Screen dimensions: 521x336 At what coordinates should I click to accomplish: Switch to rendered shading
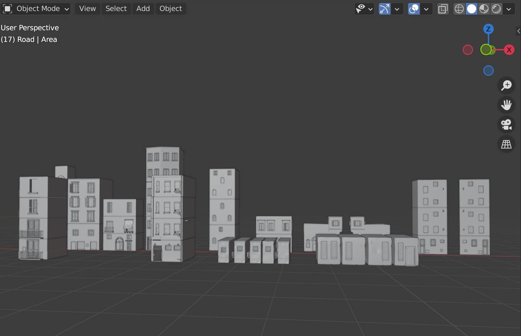496,9
